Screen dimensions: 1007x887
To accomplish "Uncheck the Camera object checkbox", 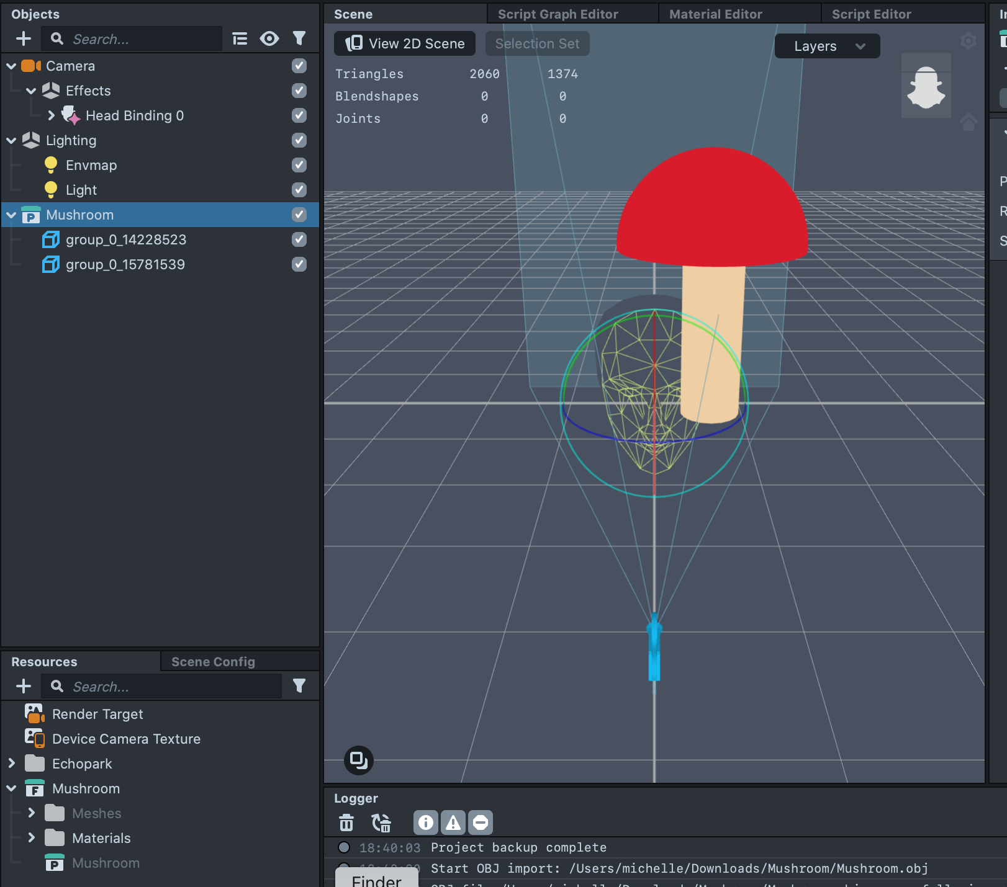I will click(x=299, y=66).
